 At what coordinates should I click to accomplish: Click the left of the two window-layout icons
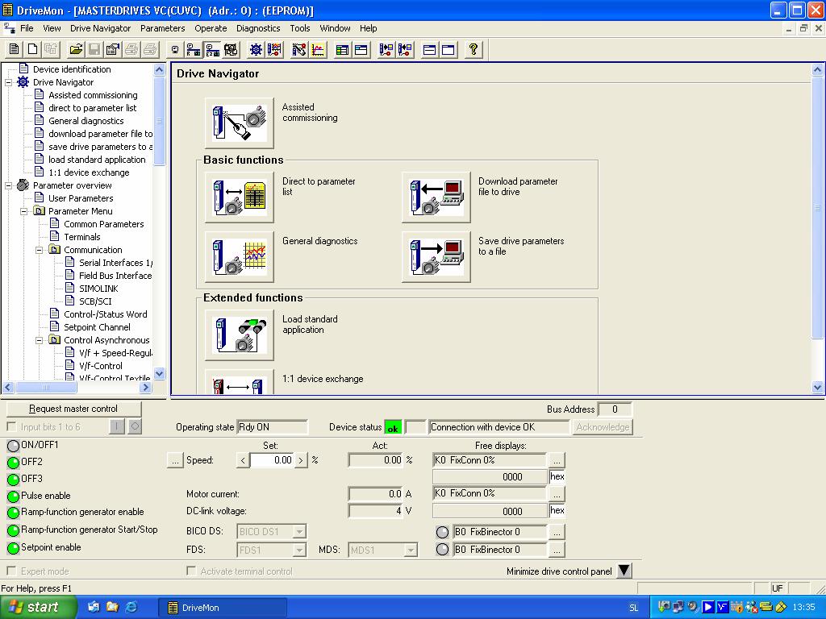tap(429, 49)
